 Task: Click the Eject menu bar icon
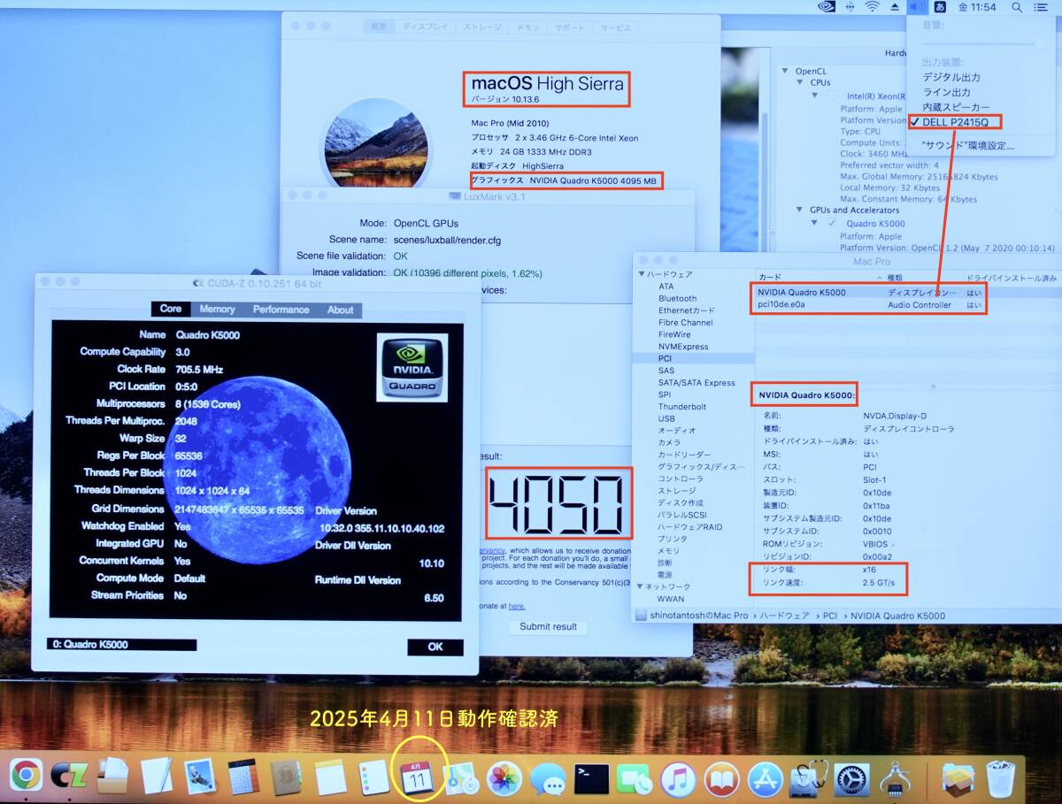point(895,7)
